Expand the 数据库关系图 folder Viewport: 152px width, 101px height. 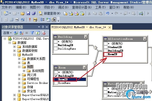pos(19,59)
